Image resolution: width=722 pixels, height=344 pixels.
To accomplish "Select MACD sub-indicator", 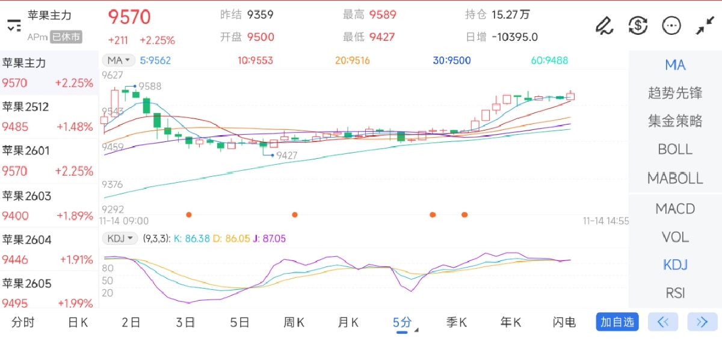I will (675, 209).
